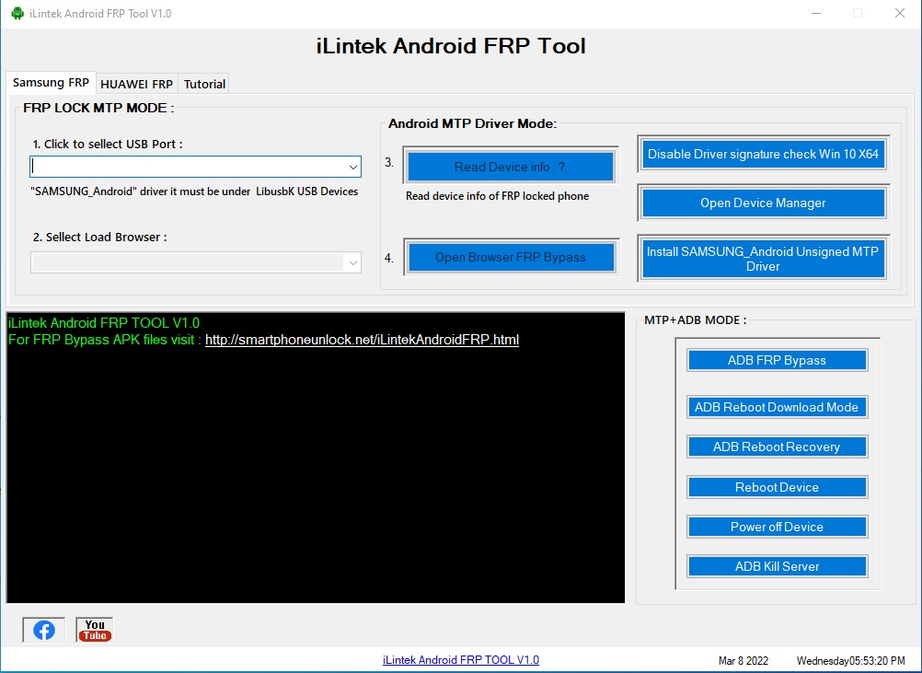
Task: Close the iLintek FRP Tool window
Action: 900,13
